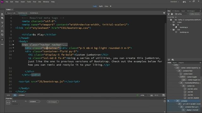Viewport: 202px width, 113px height.
Task: Click the sync settings gear icon
Action: [184, 2]
